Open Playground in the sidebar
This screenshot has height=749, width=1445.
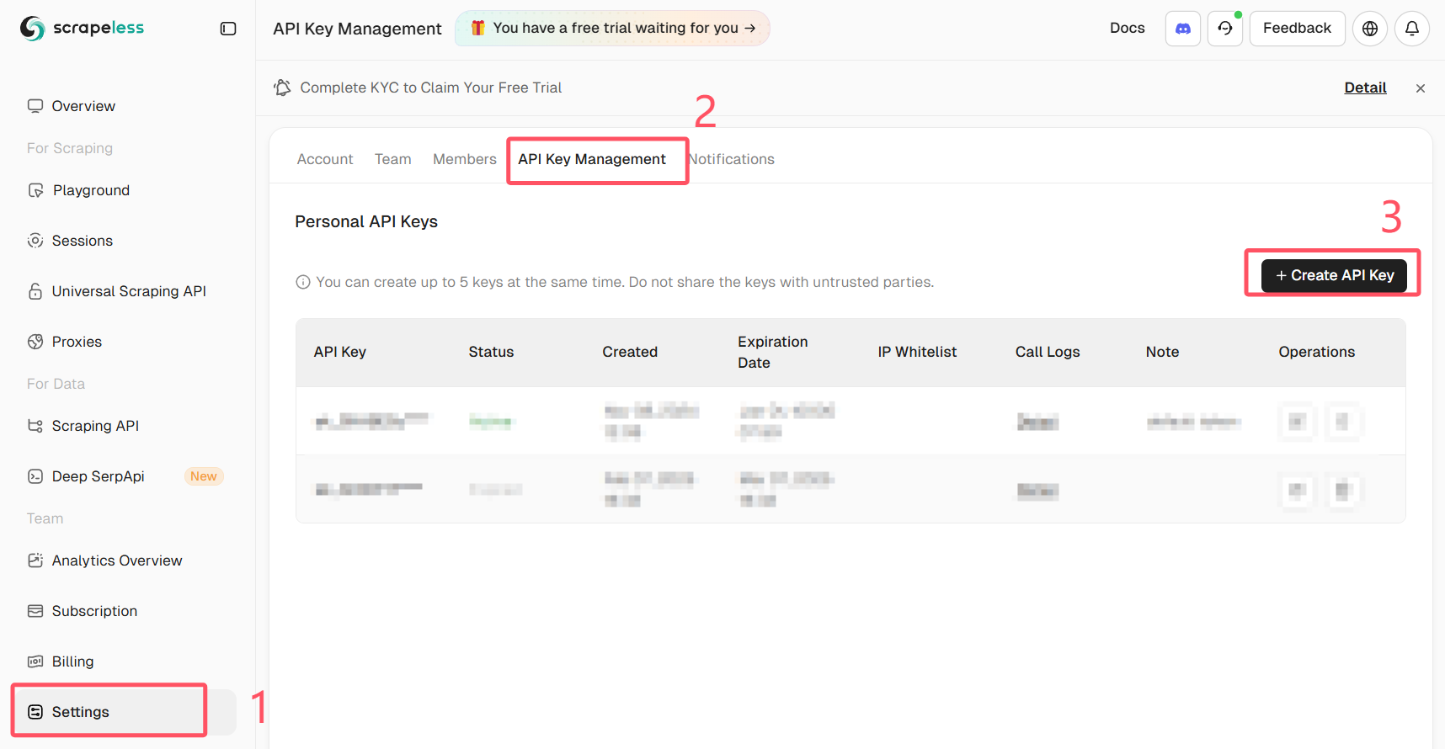pos(91,190)
